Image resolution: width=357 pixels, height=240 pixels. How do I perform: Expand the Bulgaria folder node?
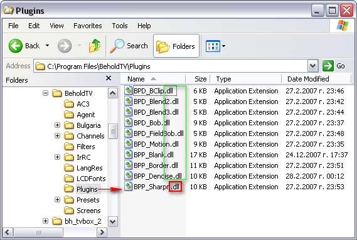[x=57, y=125]
